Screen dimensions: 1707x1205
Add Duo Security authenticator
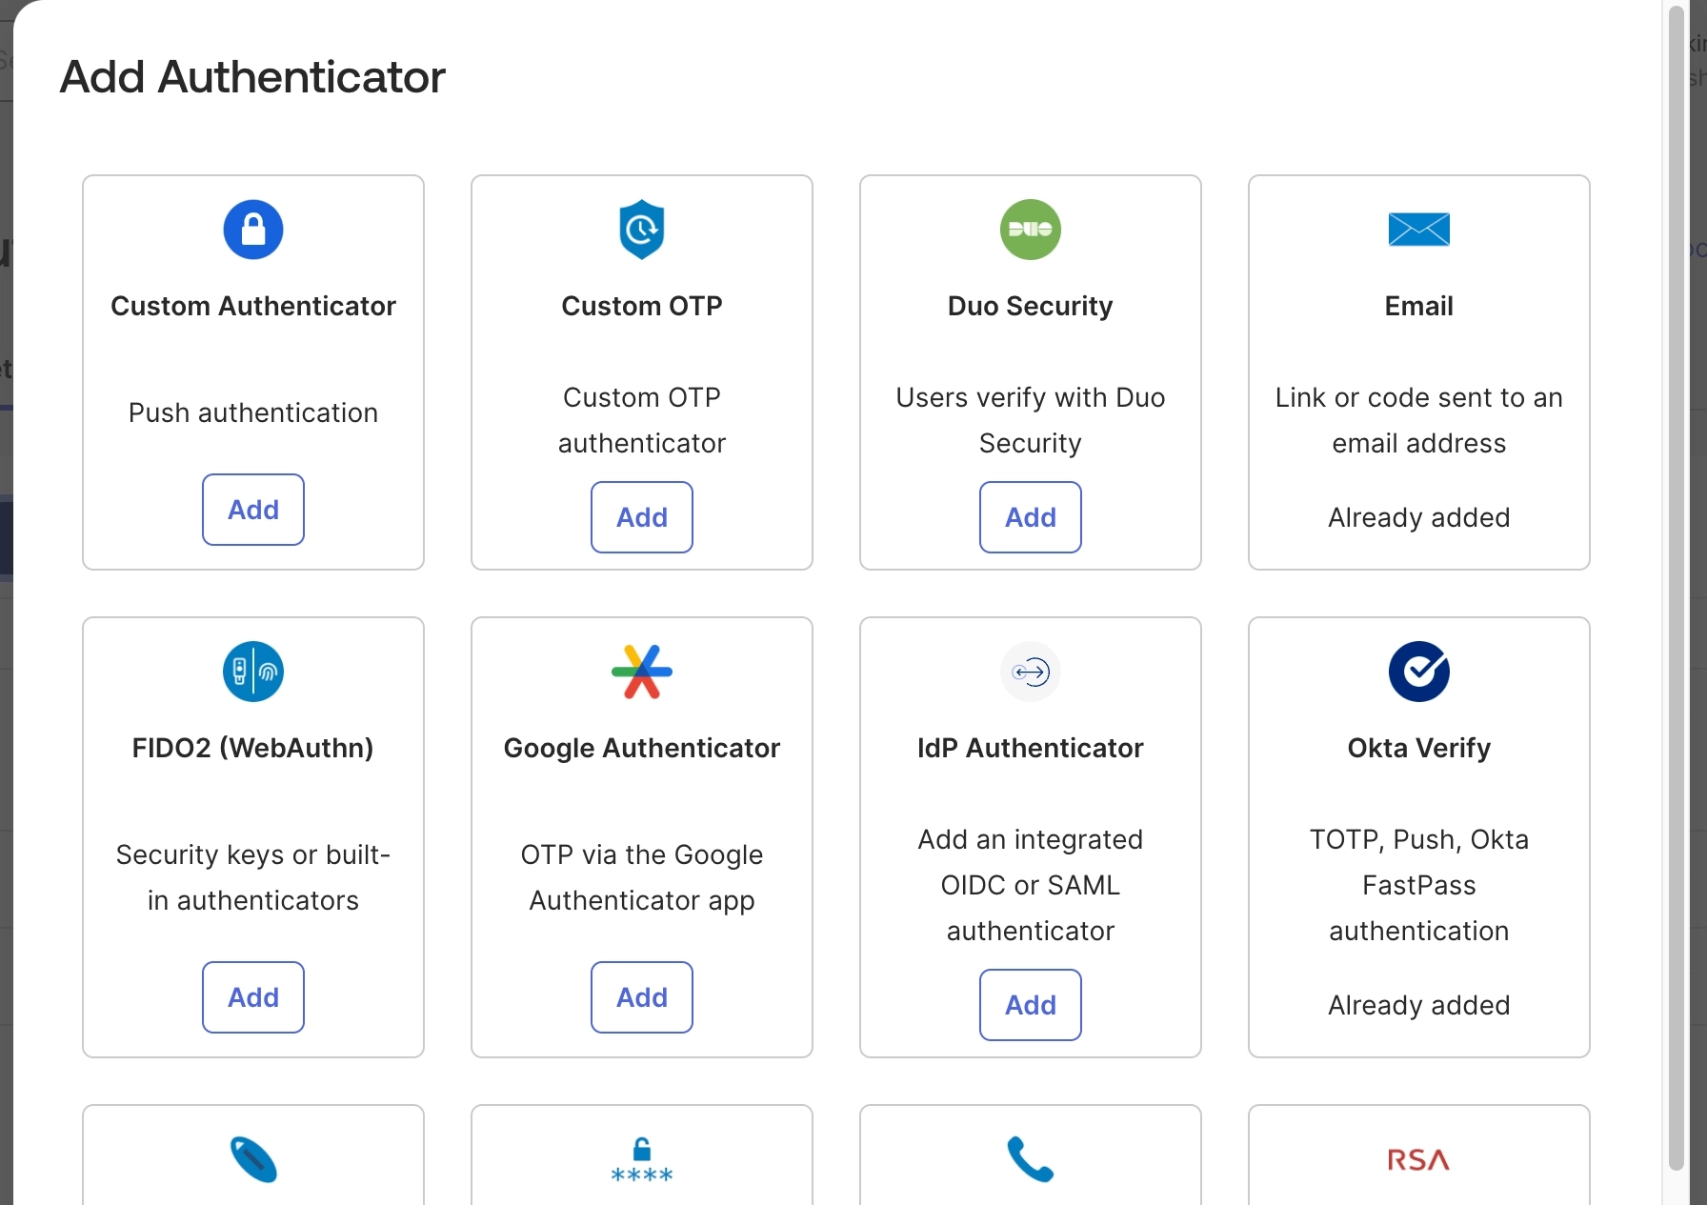pos(1031,517)
